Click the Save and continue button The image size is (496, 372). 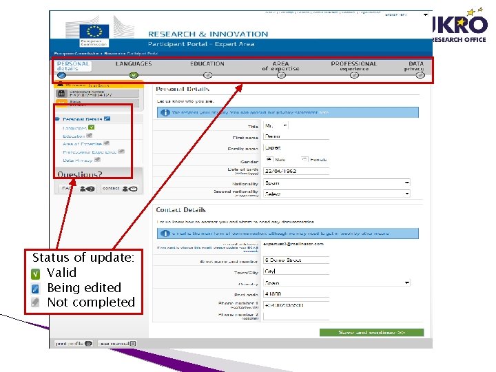pos(371,333)
